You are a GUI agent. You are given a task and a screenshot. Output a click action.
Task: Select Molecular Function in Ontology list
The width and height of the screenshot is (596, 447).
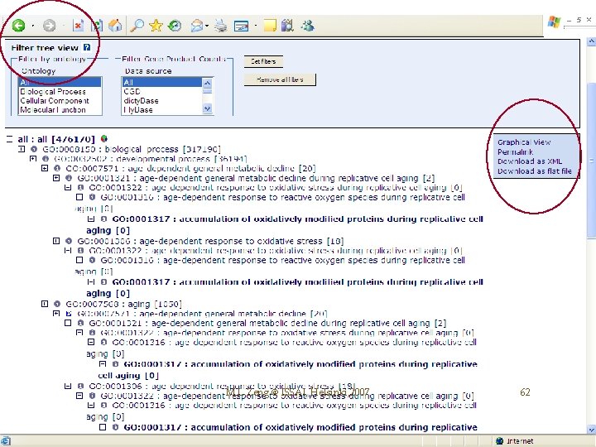(x=60, y=110)
